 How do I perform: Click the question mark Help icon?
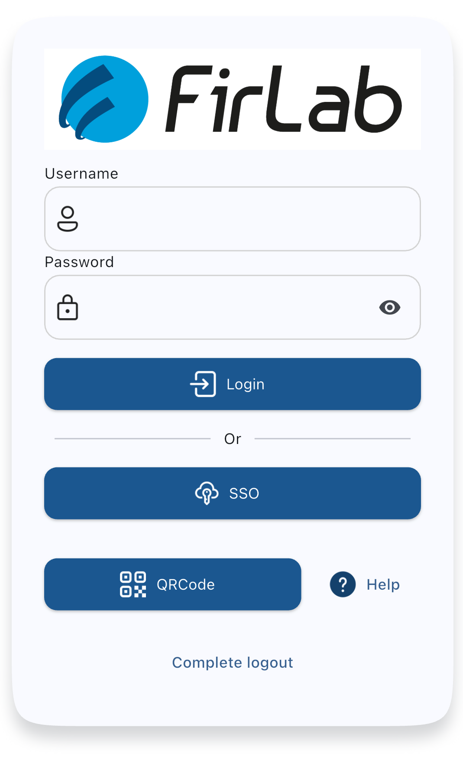click(x=342, y=584)
